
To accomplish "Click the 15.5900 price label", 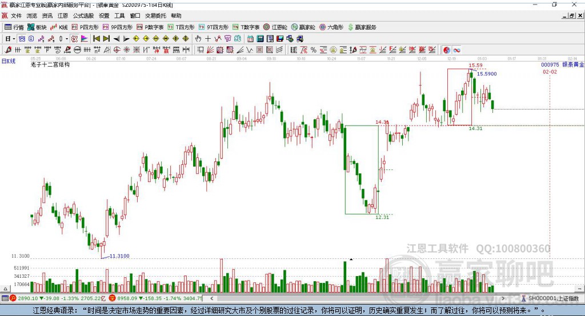I will tap(487, 74).
